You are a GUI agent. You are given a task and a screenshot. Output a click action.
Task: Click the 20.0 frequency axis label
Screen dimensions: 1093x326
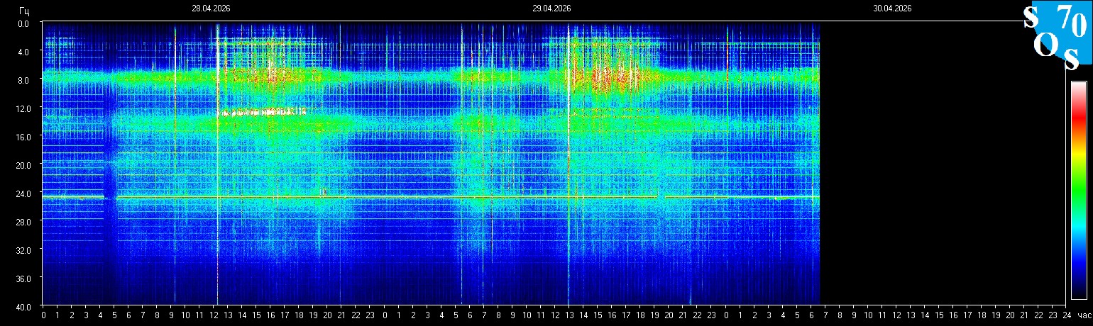[23, 165]
